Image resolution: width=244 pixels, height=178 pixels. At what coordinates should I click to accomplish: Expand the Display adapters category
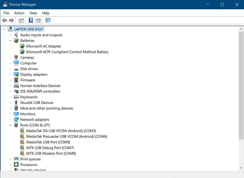tap(10, 74)
